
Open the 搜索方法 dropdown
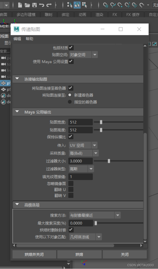pos(95,215)
